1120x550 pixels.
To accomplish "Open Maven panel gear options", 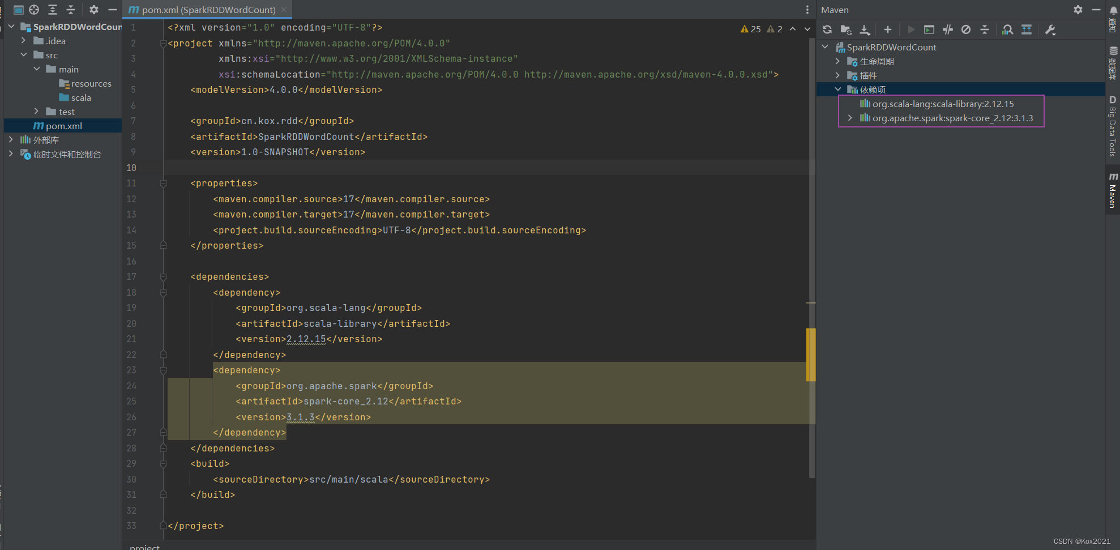I will [1078, 10].
